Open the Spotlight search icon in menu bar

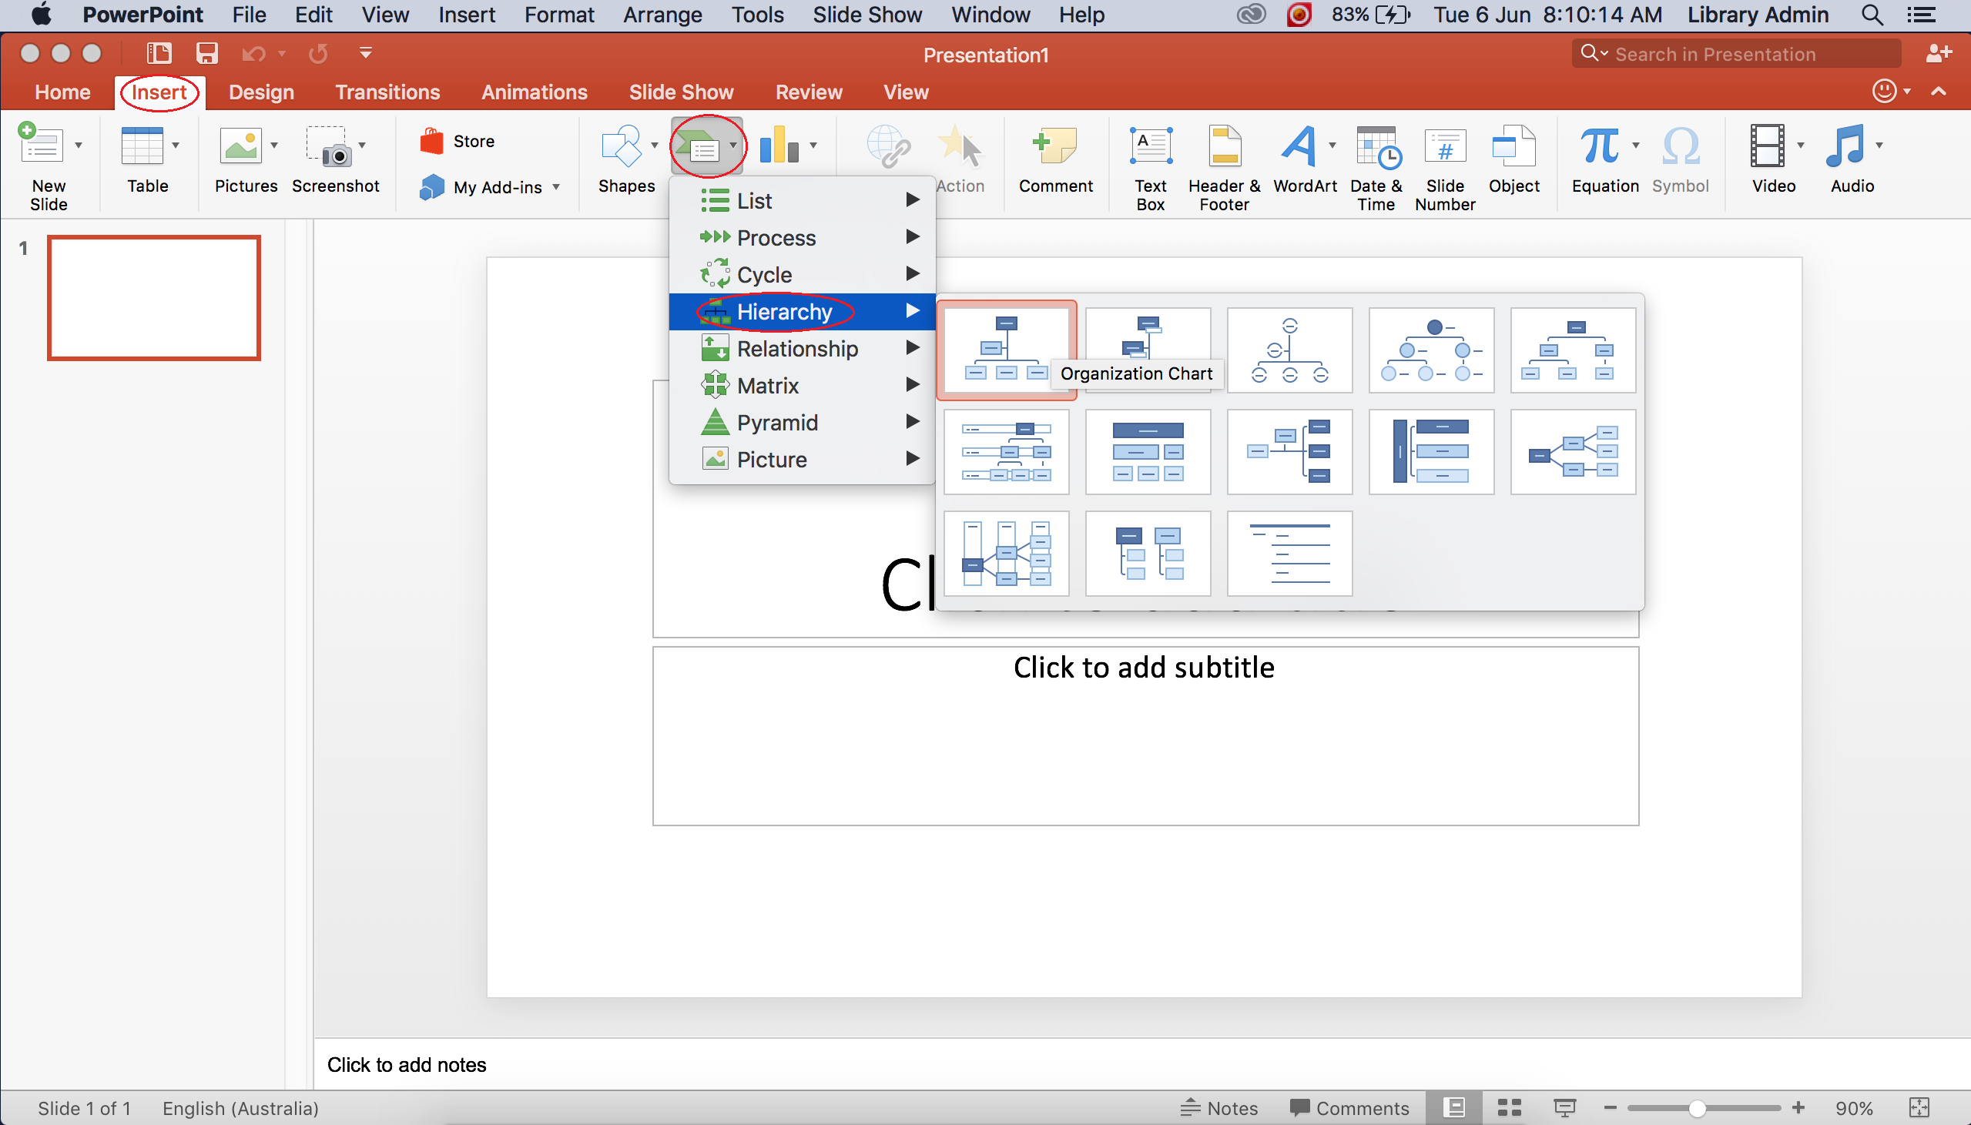point(1872,15)
